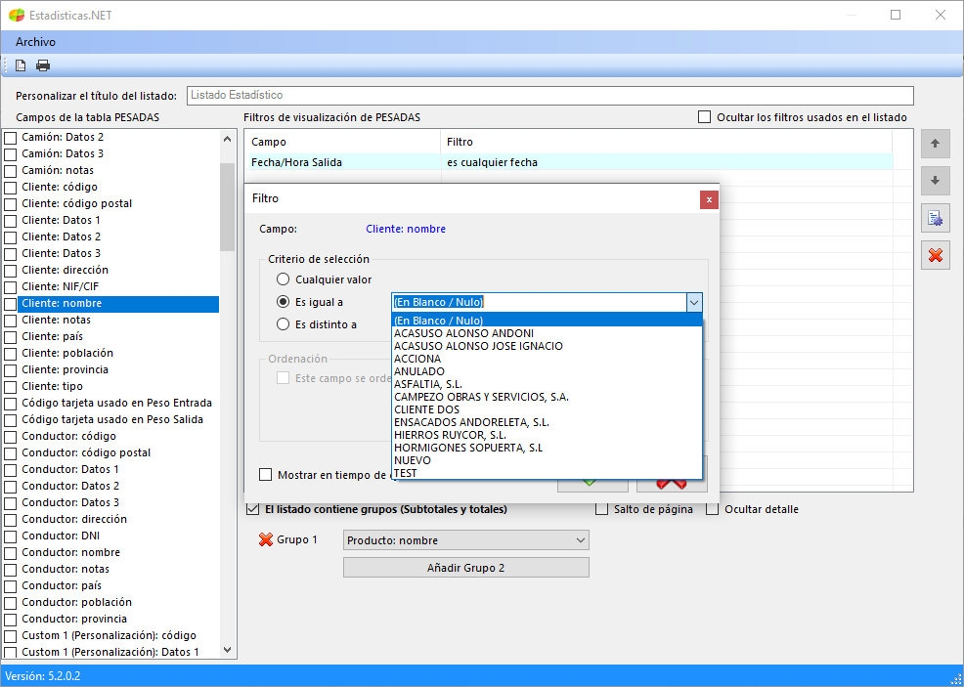The height and width of the screenshot is (687, 964).
Task: Select 'Conductor: dirección' in the field list
Action: tap(74, 519)
